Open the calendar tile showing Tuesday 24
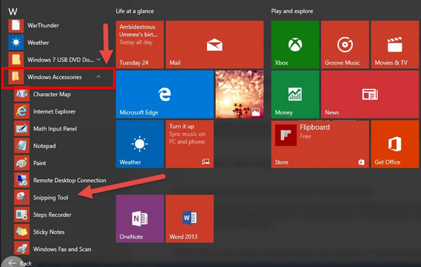Image resolution: width=421 pixels, height=267 pixels. pyautogui.click(x=140, y=44)
